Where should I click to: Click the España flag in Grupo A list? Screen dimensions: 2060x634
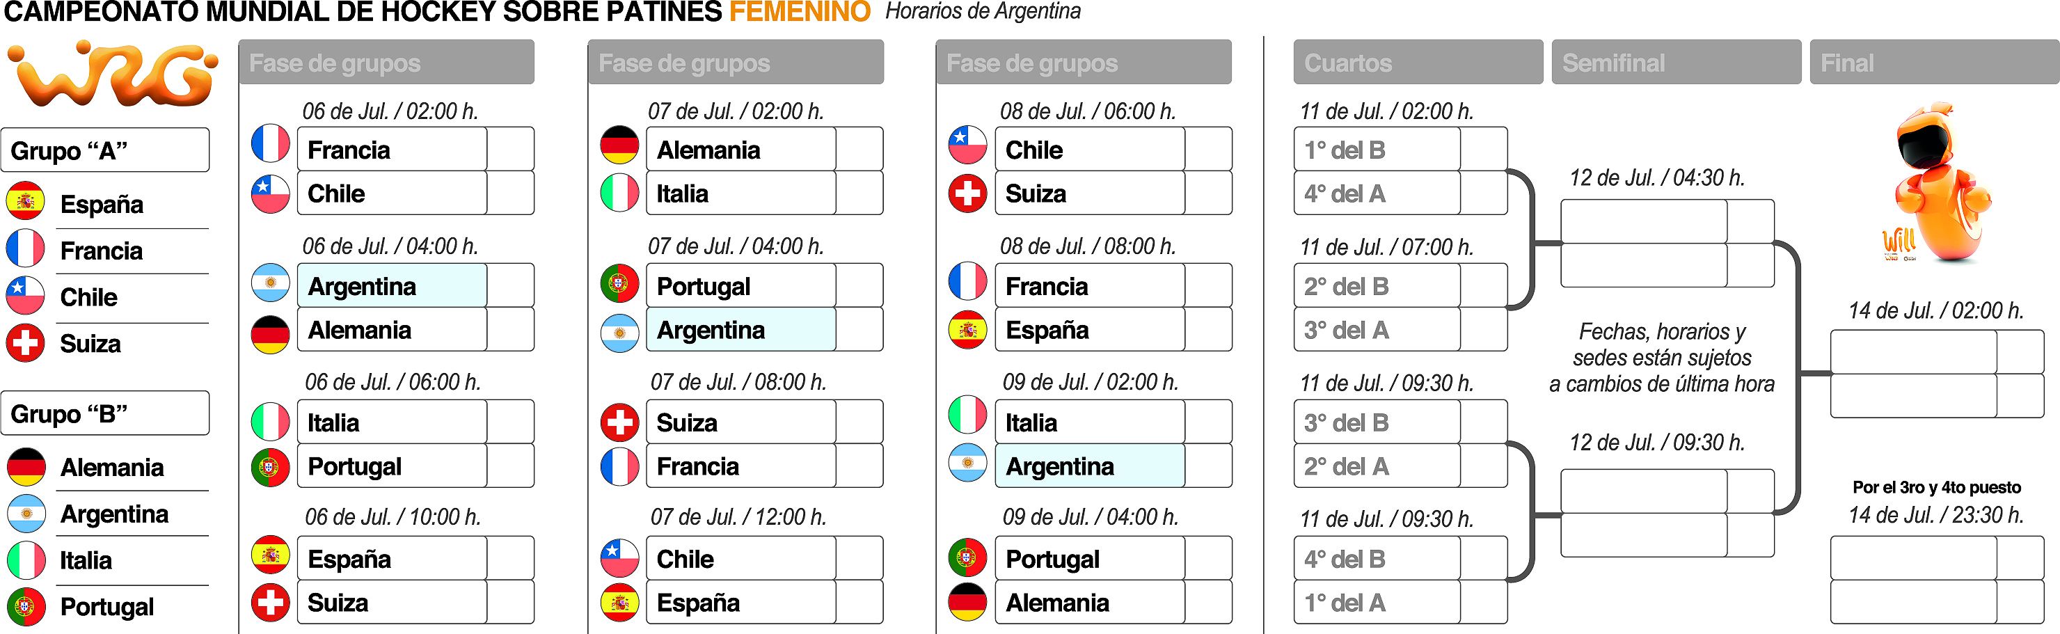point(25,201)
